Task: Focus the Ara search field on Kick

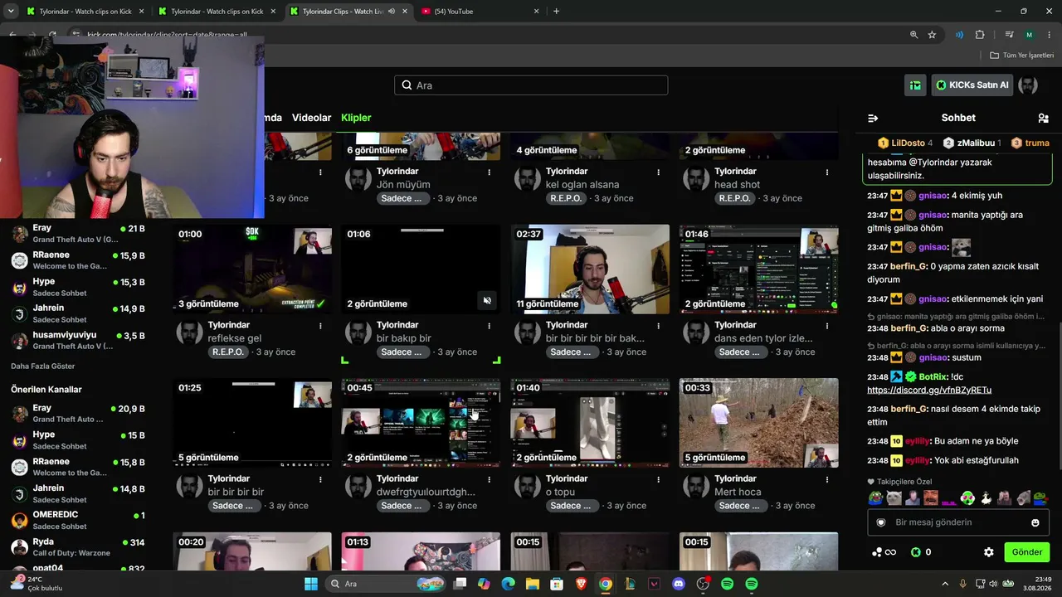Action: pos(531,85)
